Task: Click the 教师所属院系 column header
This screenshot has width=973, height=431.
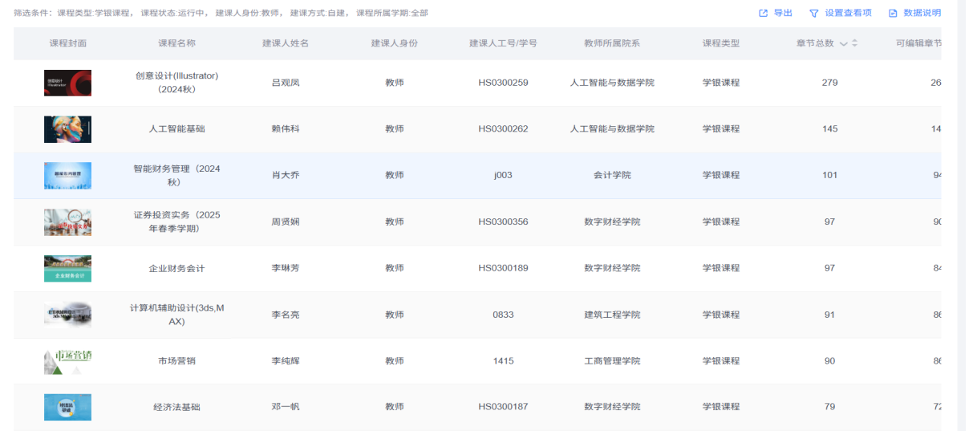Action: click(x=612, y=43)
